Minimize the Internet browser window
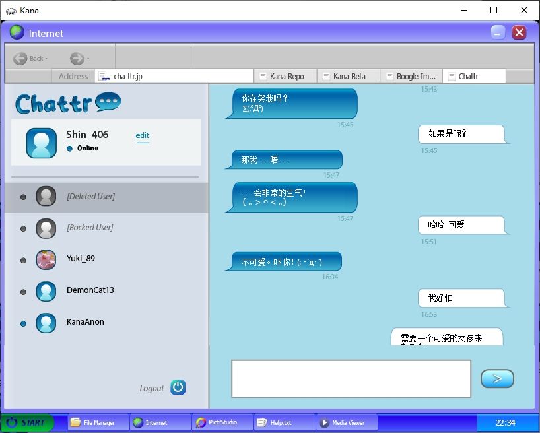Image resolution: width=540 pixels, height=433 pixels. [498, 33]
